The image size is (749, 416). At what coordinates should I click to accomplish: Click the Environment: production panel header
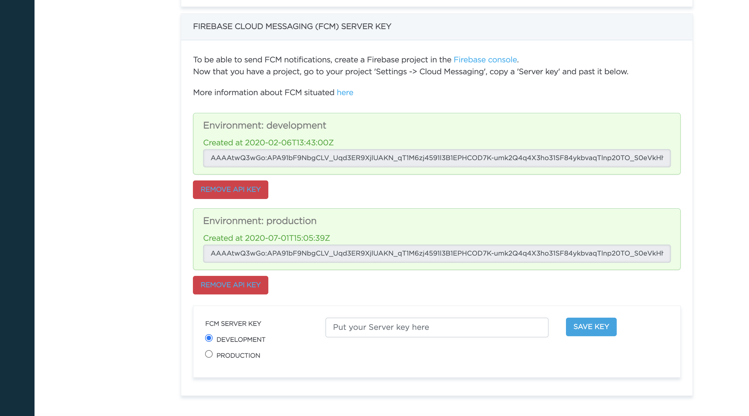260,221
